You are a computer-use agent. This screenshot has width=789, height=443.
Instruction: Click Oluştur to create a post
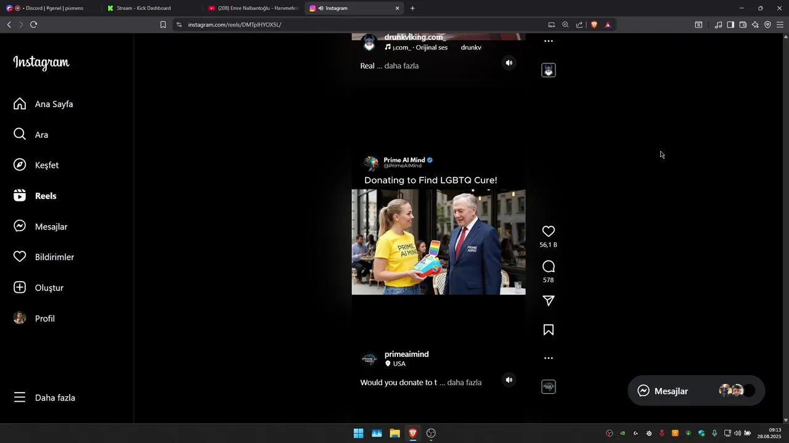pos(38,287)
